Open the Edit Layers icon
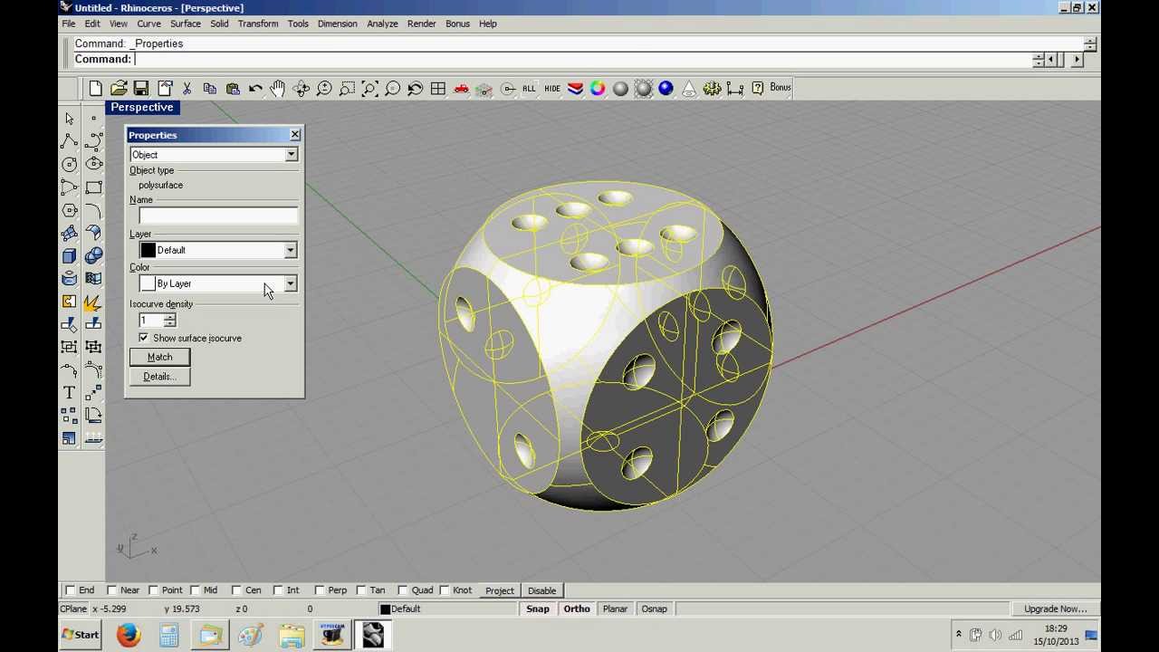Image resolution: width=1159 pixels, height=652 pixels. click(x=575, y=89)
